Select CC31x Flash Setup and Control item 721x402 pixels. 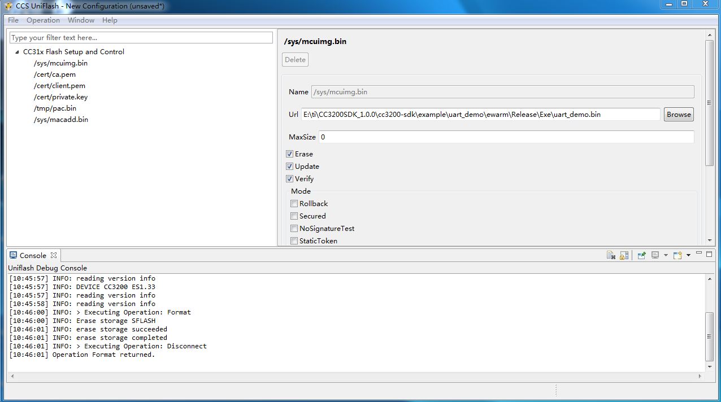tap(73, 51)
